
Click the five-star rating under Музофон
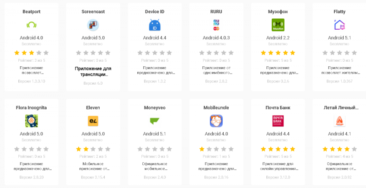pyautogui.click(x=278, y=53)
